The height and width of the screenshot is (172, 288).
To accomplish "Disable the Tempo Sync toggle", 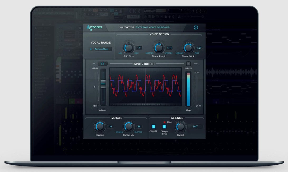I will pos(164,127).
